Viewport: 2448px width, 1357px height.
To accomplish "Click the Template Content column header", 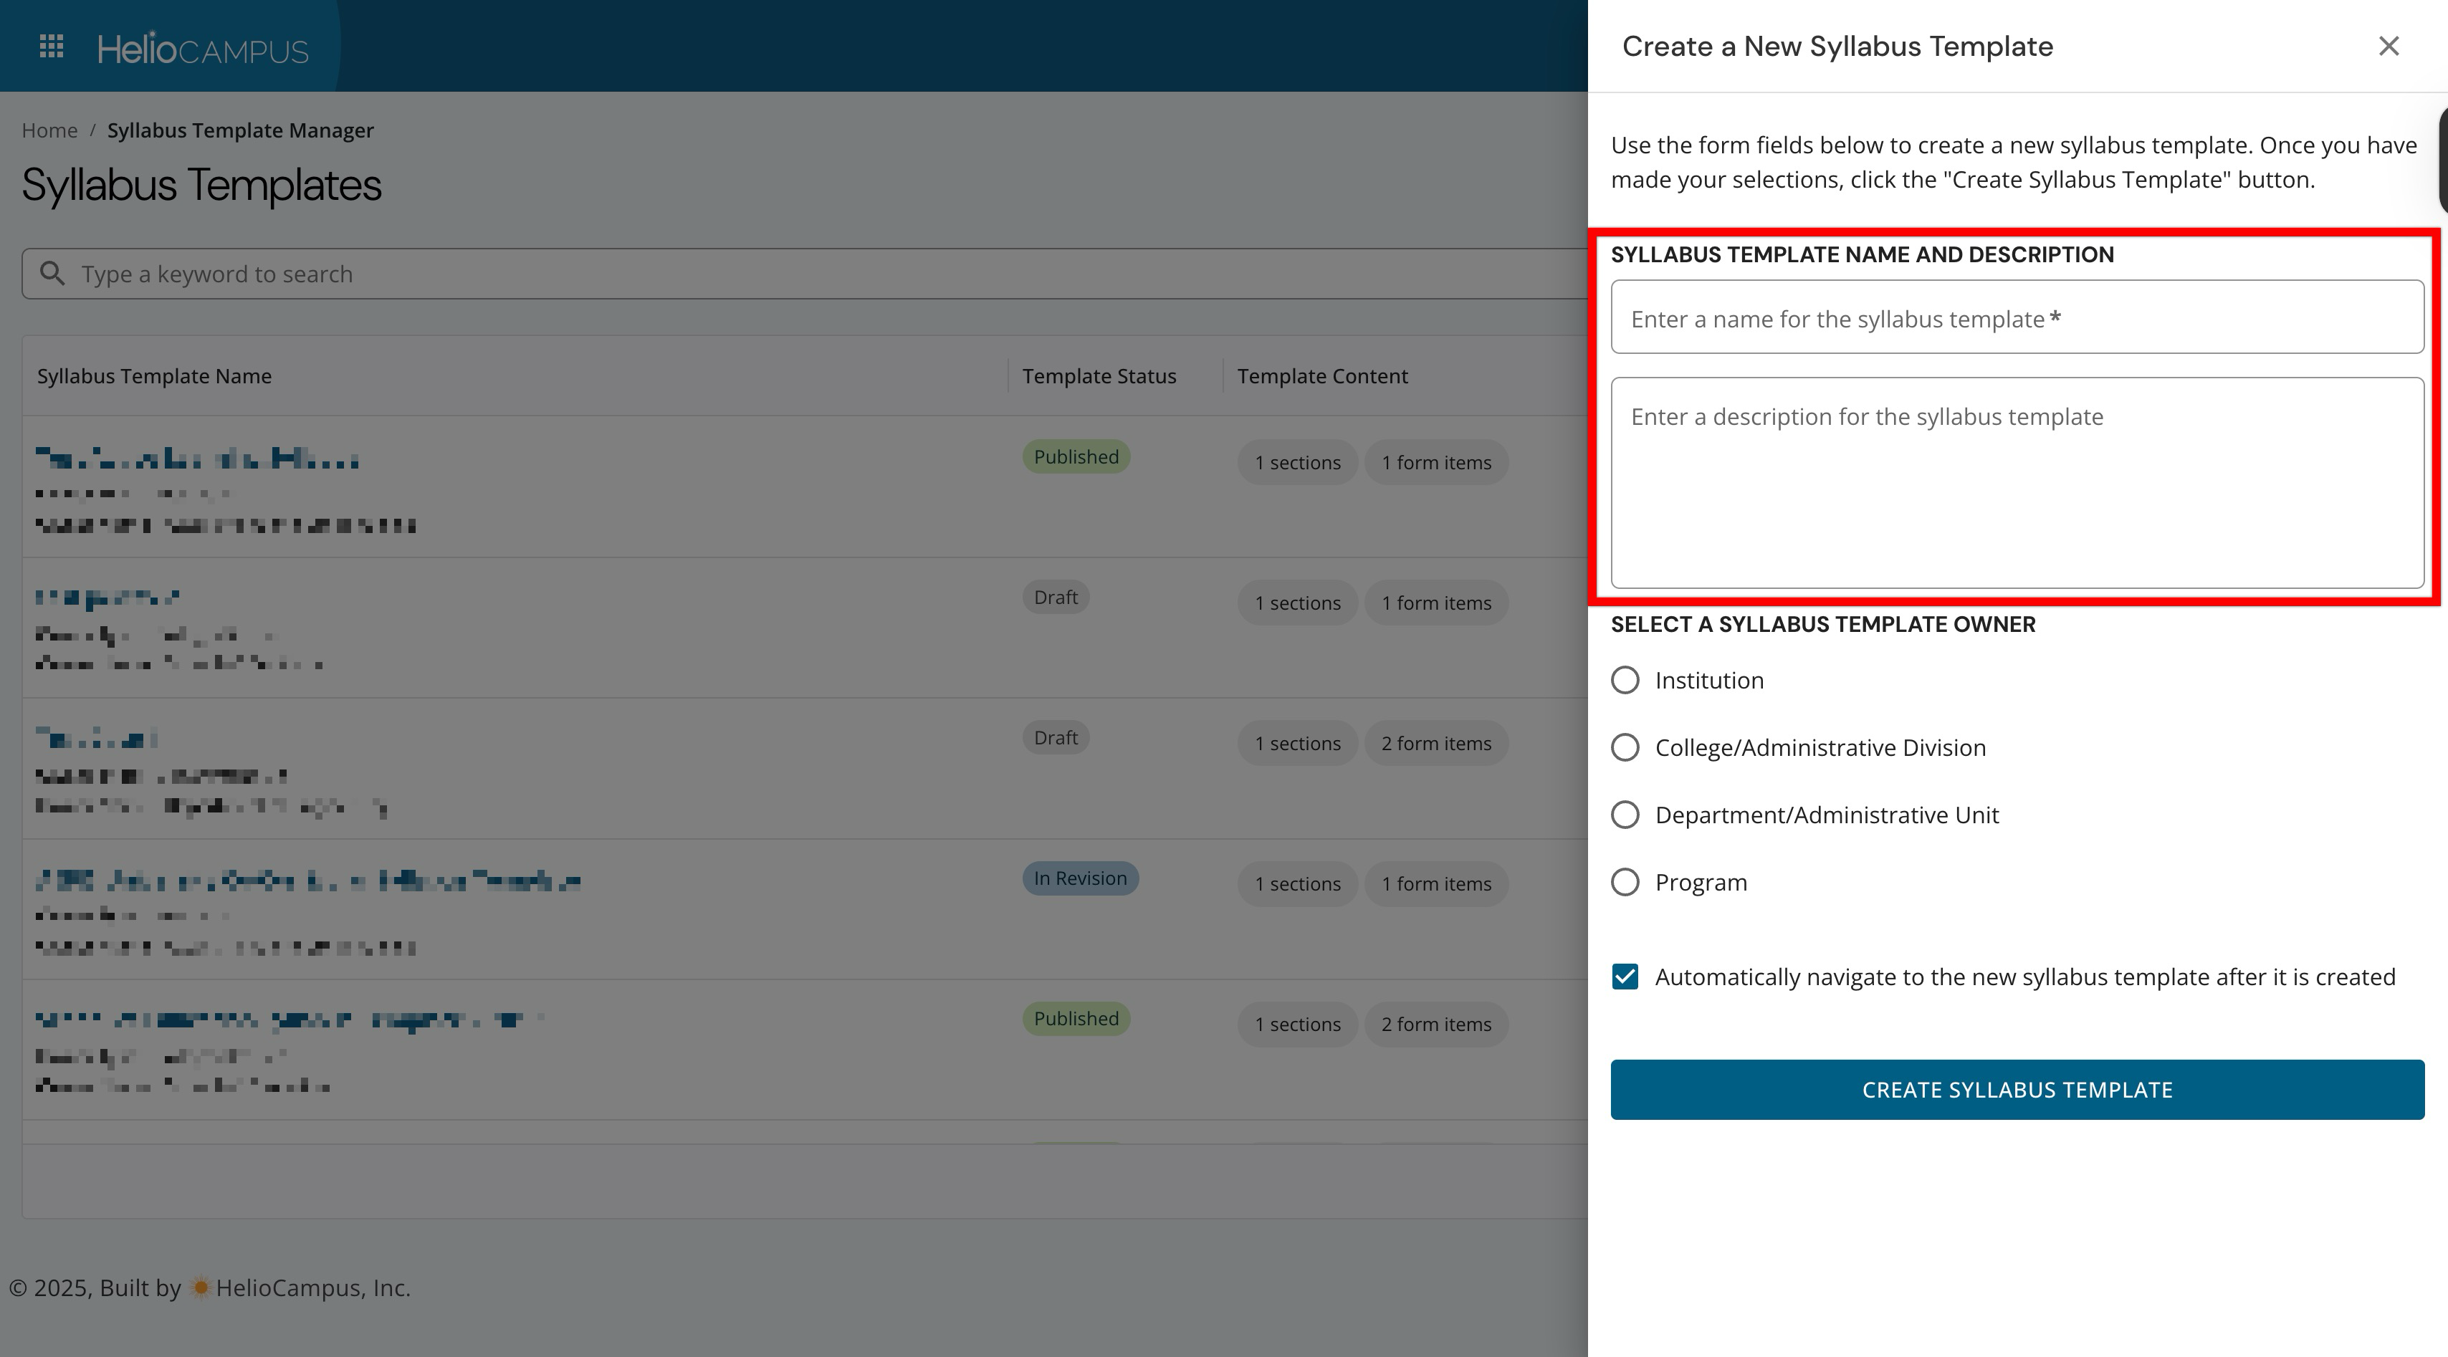I will (x=1322, y=376).
